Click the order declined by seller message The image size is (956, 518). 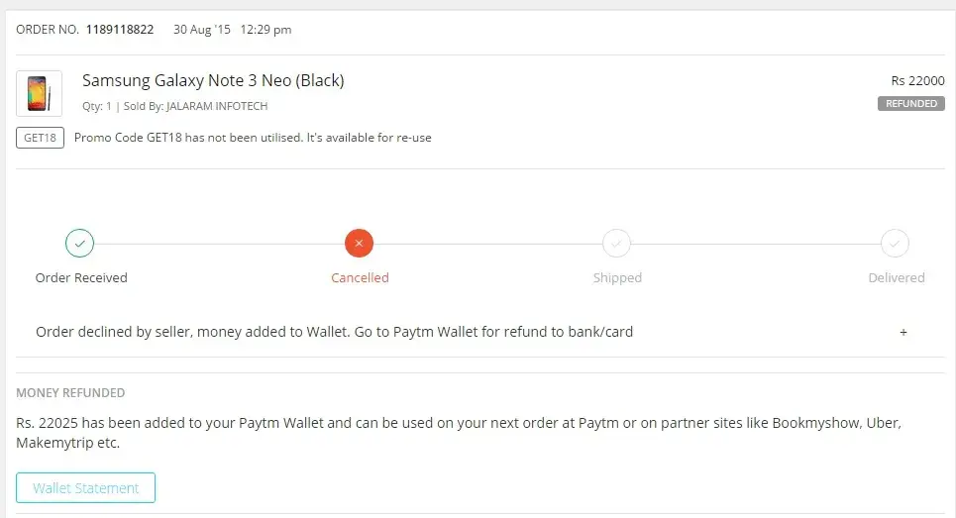click(334, 332)
